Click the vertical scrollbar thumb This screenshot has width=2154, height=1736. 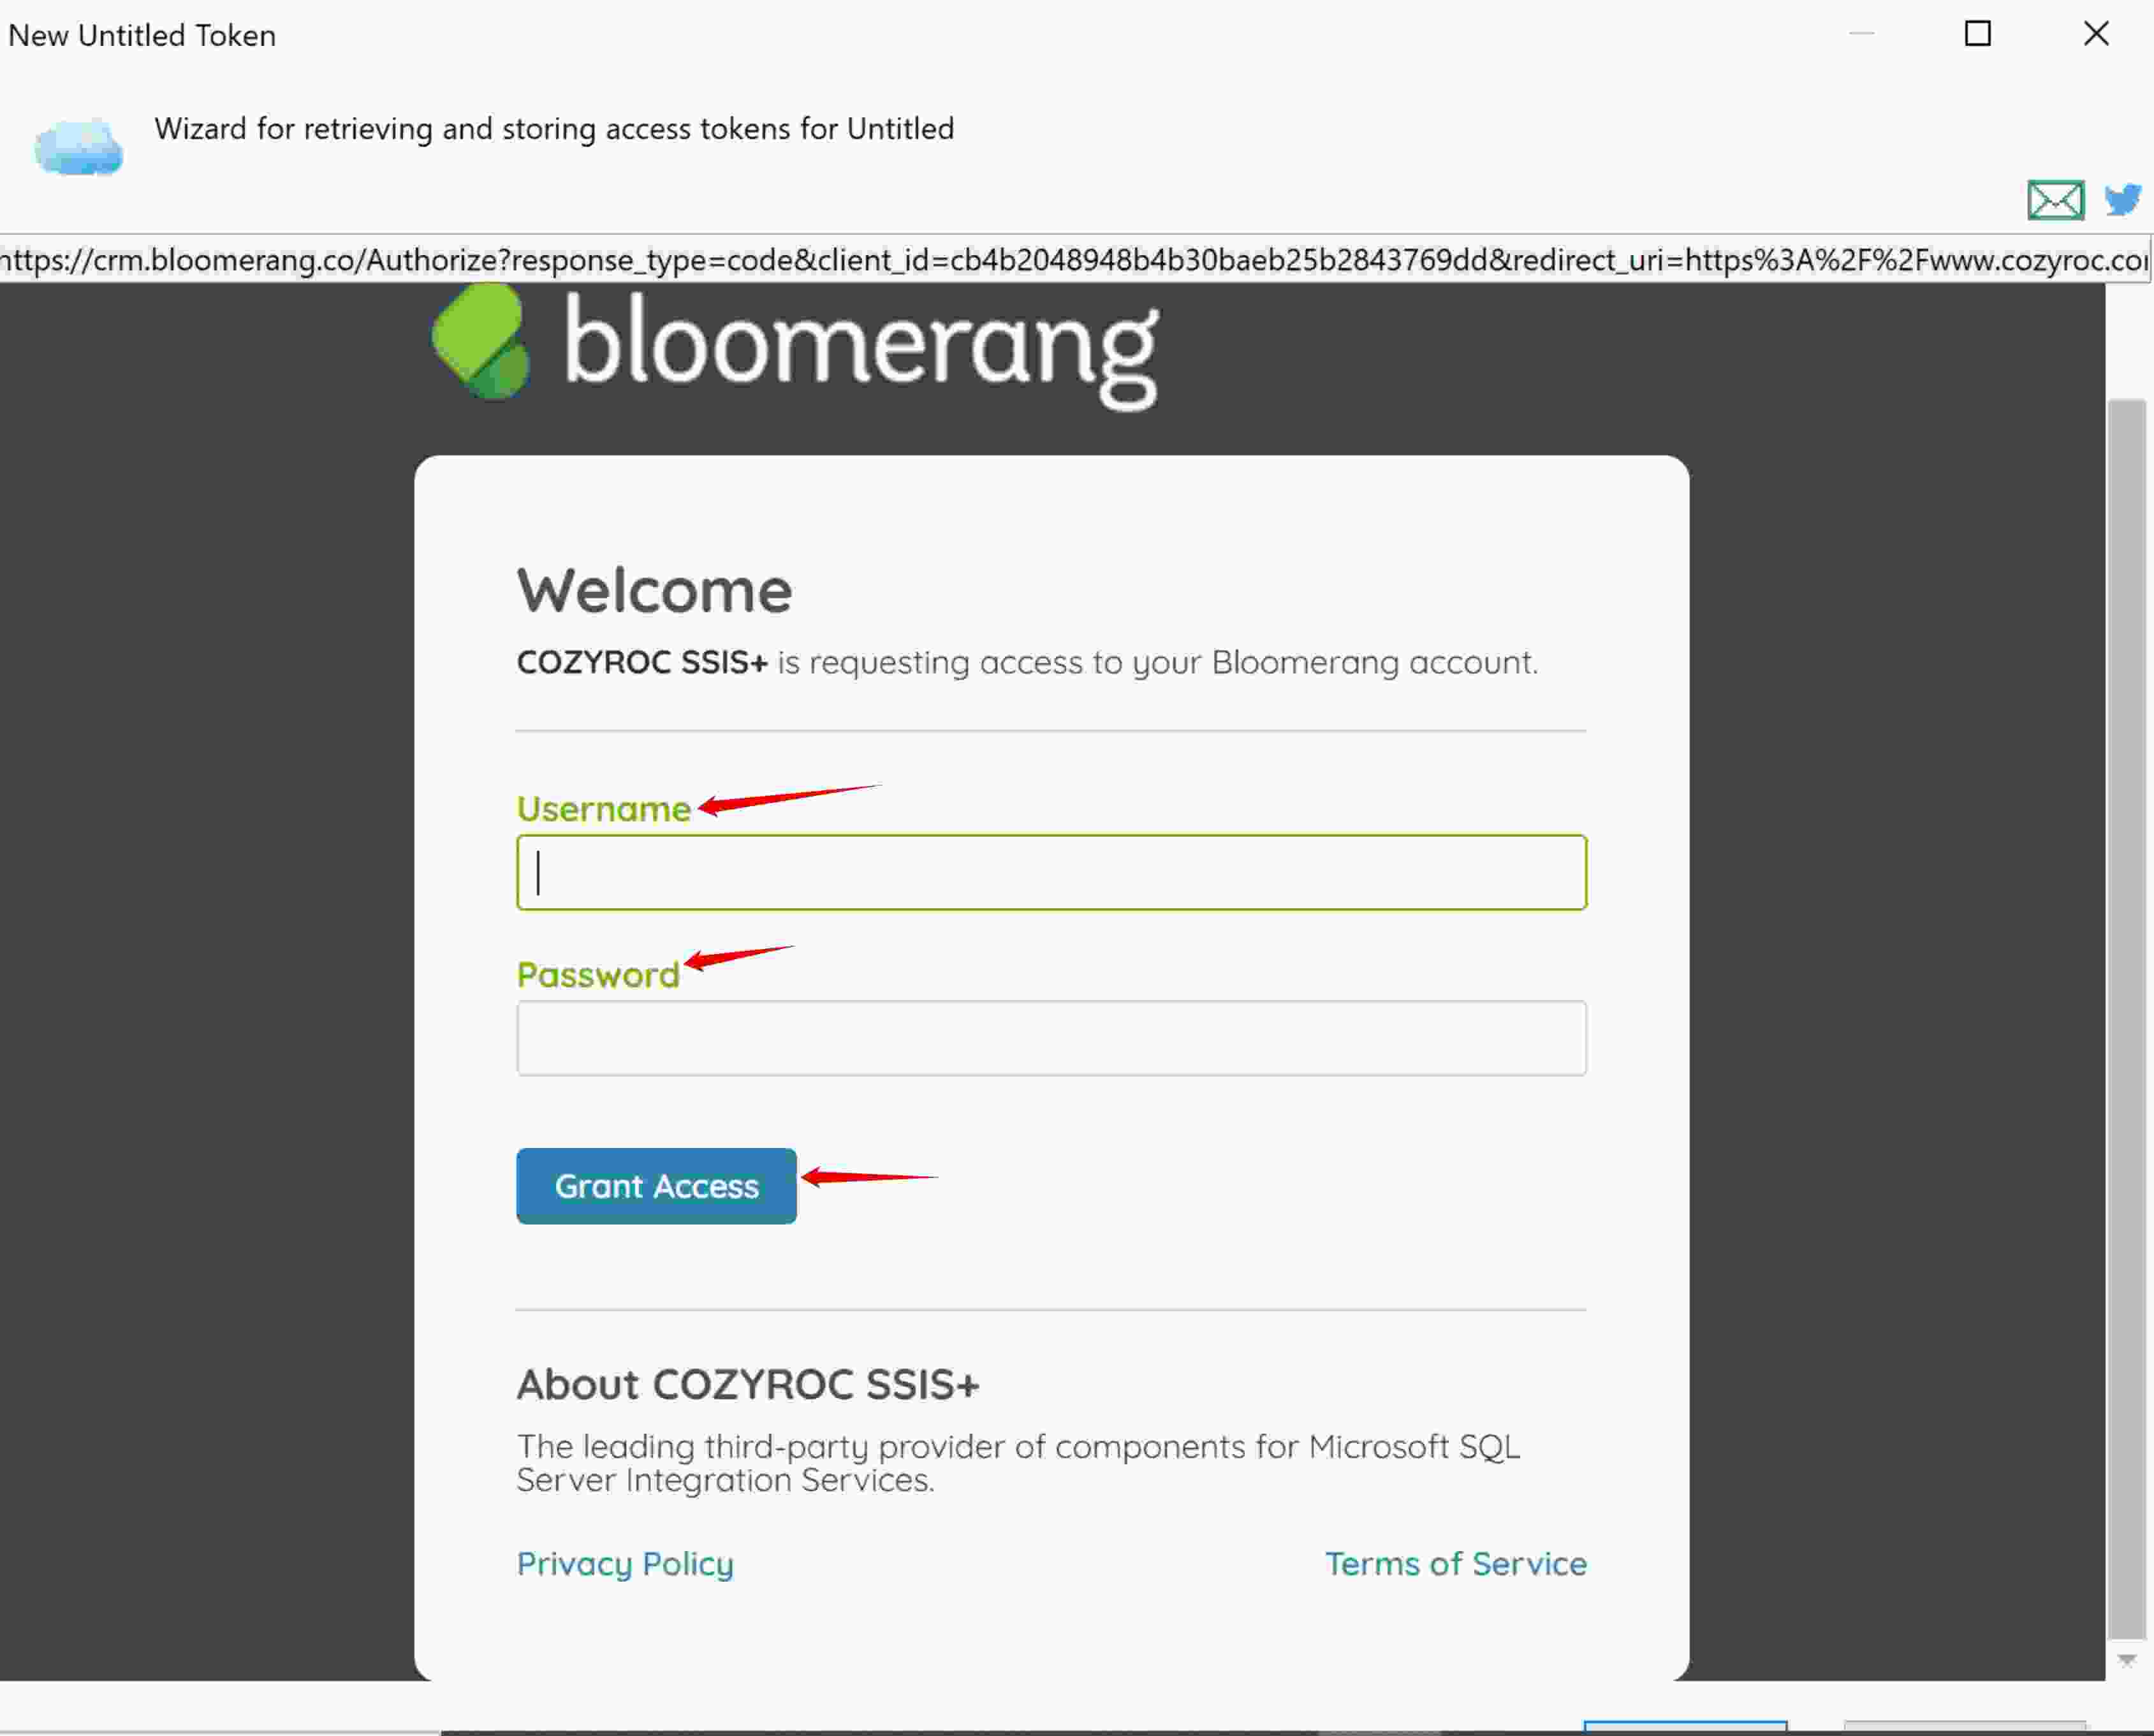(2127, 1019)
